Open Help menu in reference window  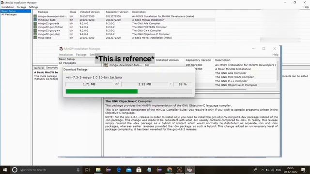tap(275, 55)
